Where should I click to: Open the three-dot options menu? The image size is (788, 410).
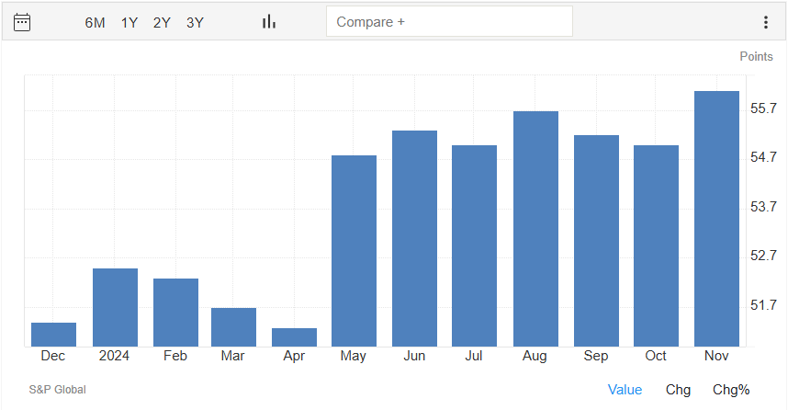pyautogui.click(x=765, y=22)
